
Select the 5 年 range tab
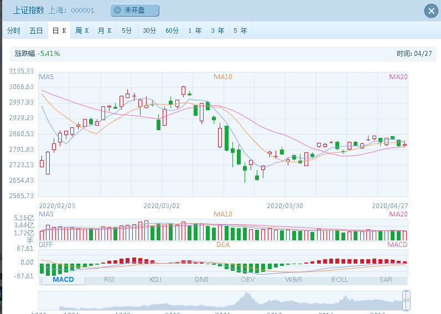point(240,30)
